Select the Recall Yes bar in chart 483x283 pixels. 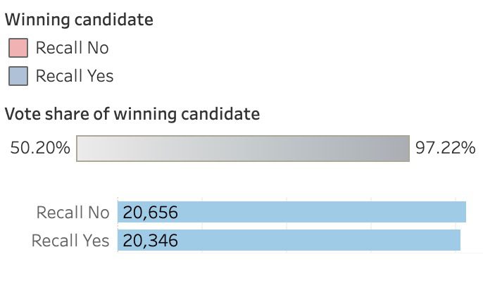point(289,240)
